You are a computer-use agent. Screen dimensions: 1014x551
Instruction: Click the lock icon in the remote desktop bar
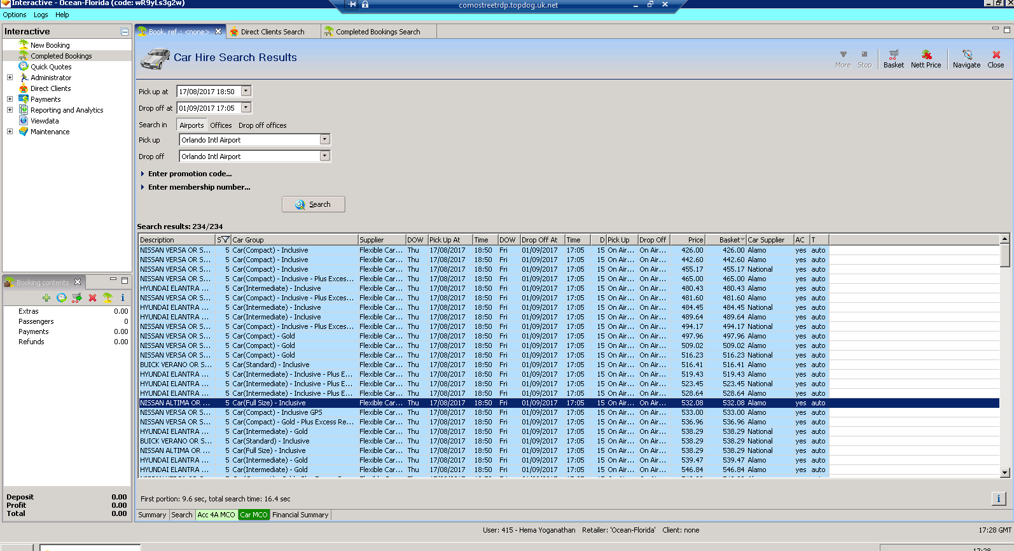[x=365, y=4]
